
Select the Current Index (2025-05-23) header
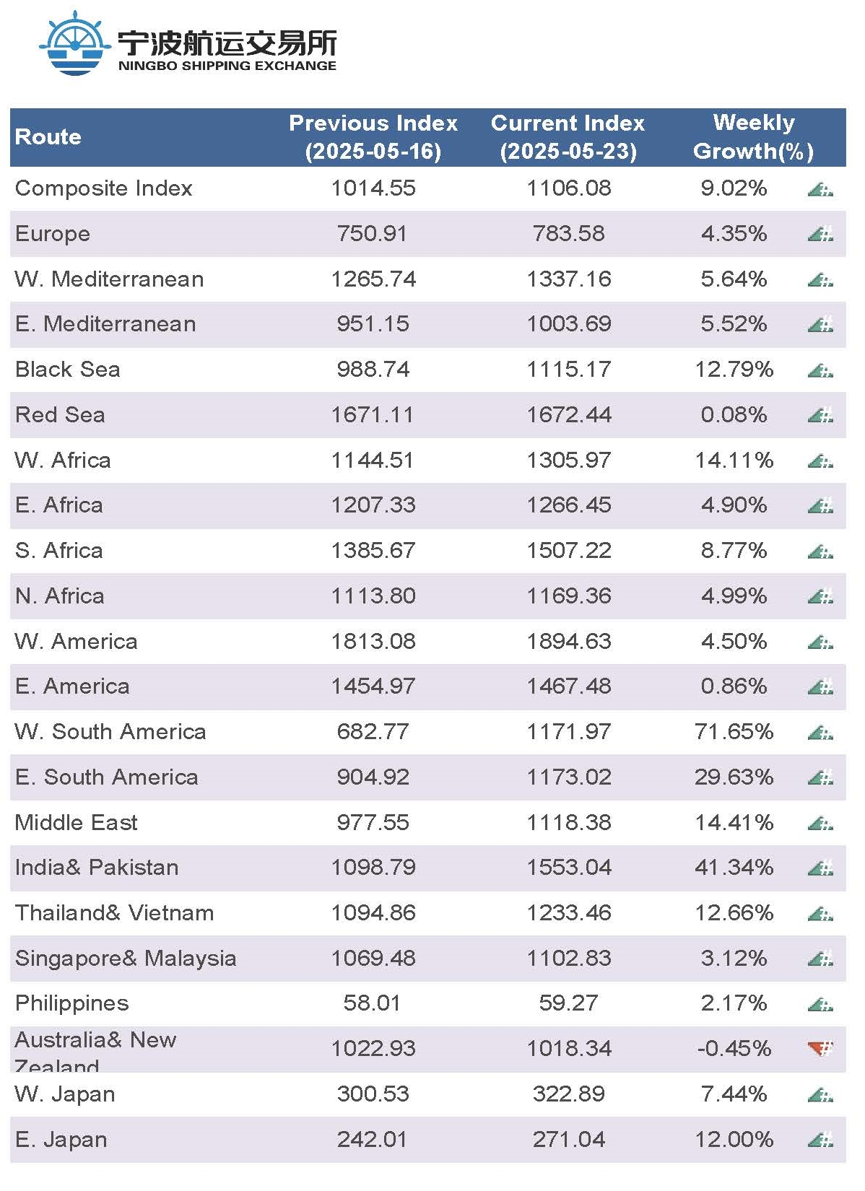click(568, 137)
